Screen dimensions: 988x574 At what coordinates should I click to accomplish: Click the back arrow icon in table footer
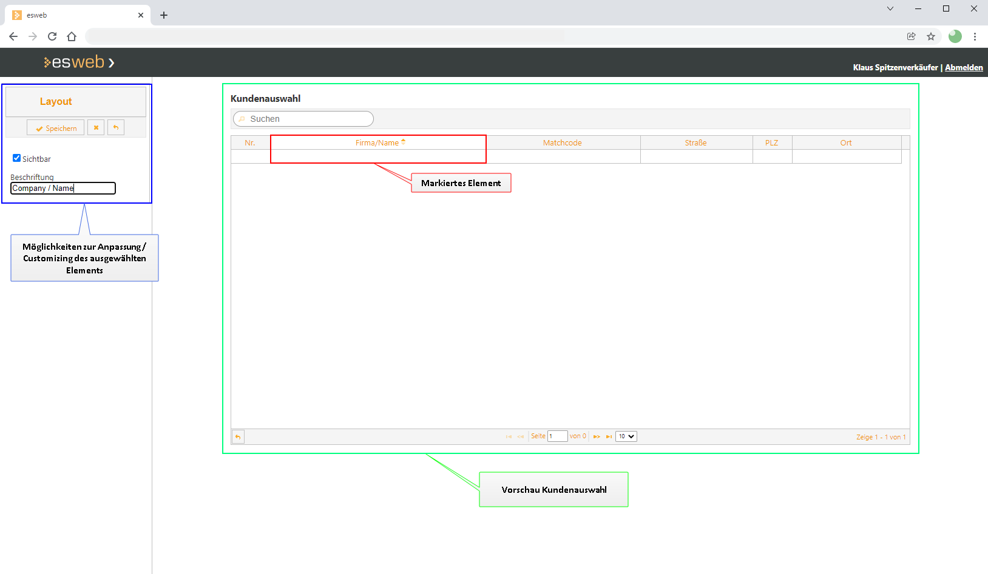pyautogui.click(x=238, y=437)
